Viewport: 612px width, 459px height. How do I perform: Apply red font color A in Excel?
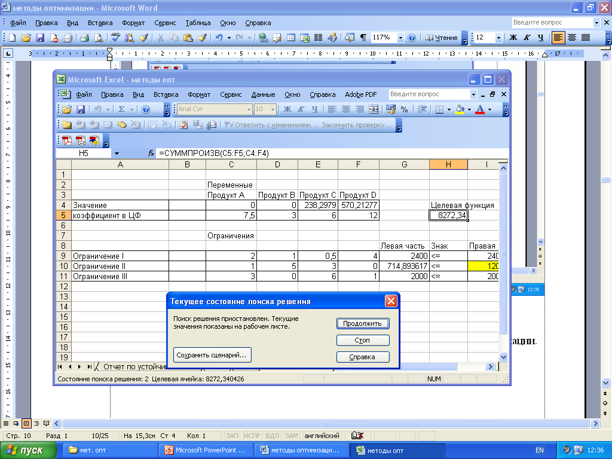coord(480,109)
